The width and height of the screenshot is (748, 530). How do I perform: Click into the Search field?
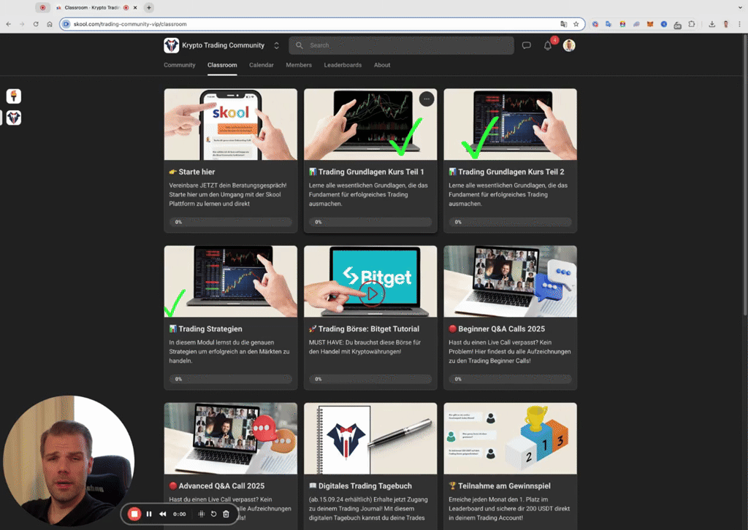point(401,45)
